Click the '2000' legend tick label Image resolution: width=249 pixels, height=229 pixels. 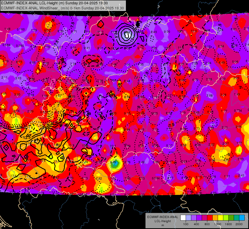(239, 224)
